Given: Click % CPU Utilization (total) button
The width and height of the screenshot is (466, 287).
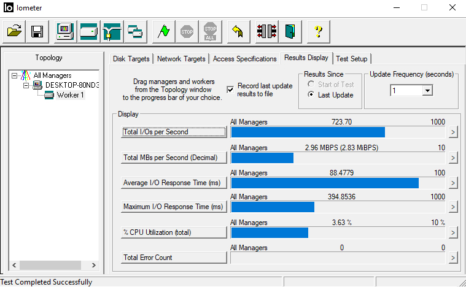Looking at the screenshot, I should pyautogui.click(x=174, y=232).
